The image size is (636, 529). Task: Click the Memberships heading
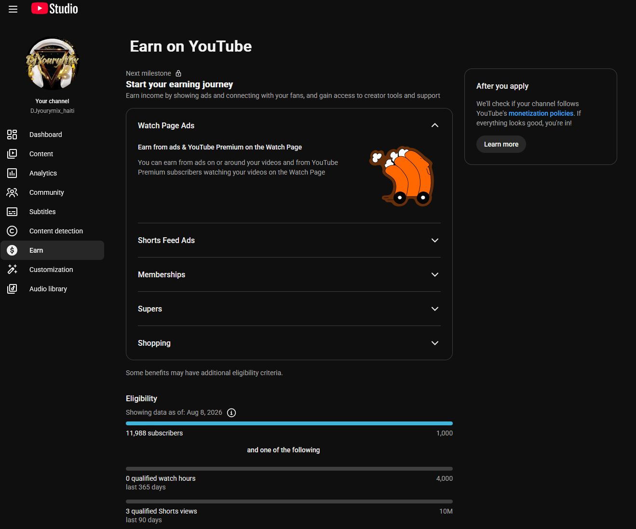(162, 274)
